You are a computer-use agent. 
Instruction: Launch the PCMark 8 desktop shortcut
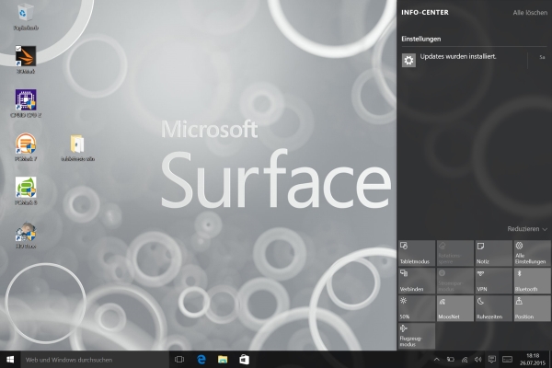pos(26,190)
